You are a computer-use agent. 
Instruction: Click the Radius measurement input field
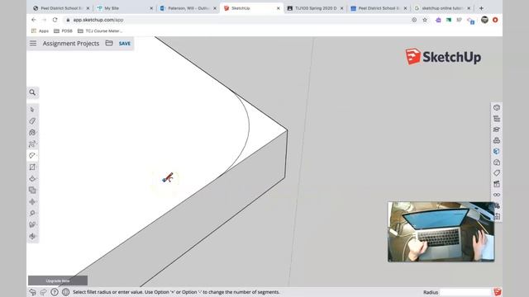pyautogui.click(x=465, y=292)
